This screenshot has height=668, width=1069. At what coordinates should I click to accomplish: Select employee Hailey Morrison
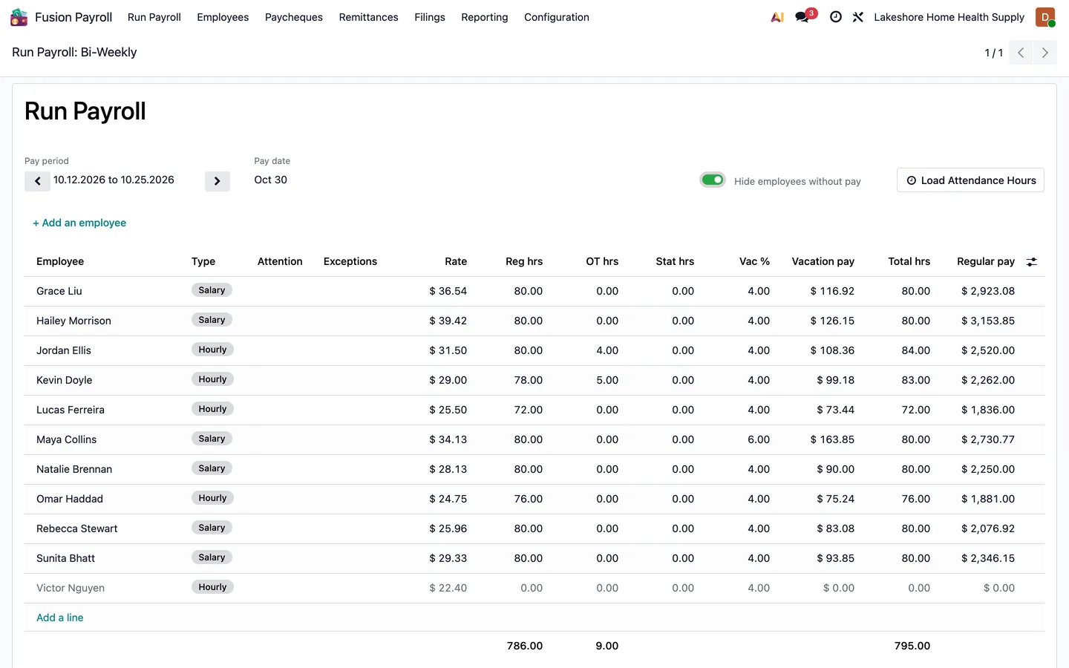(73, 321)
